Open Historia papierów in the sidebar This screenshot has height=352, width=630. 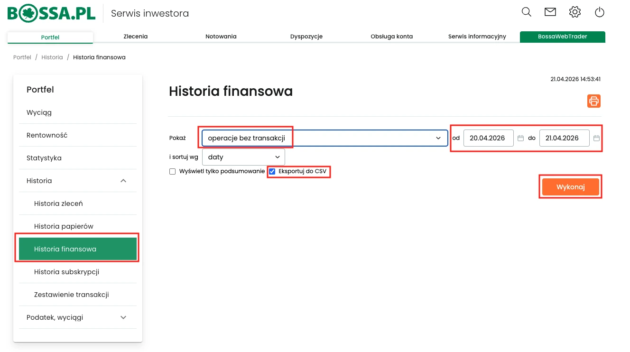point(78,226)
